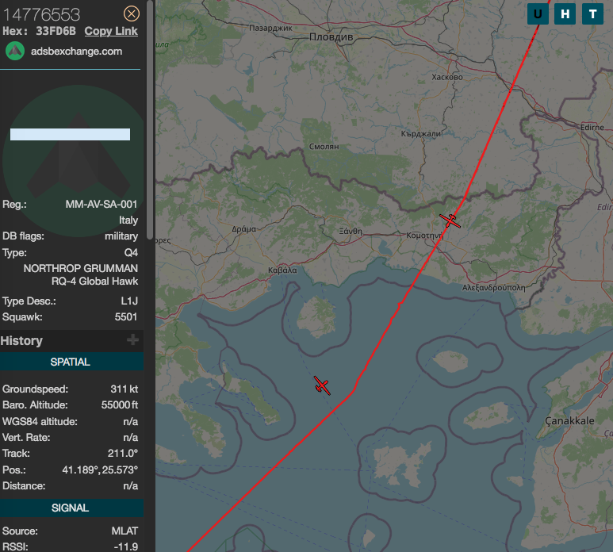Click the U map button
This screenshot has height=552, width=613.
point(538,14)
